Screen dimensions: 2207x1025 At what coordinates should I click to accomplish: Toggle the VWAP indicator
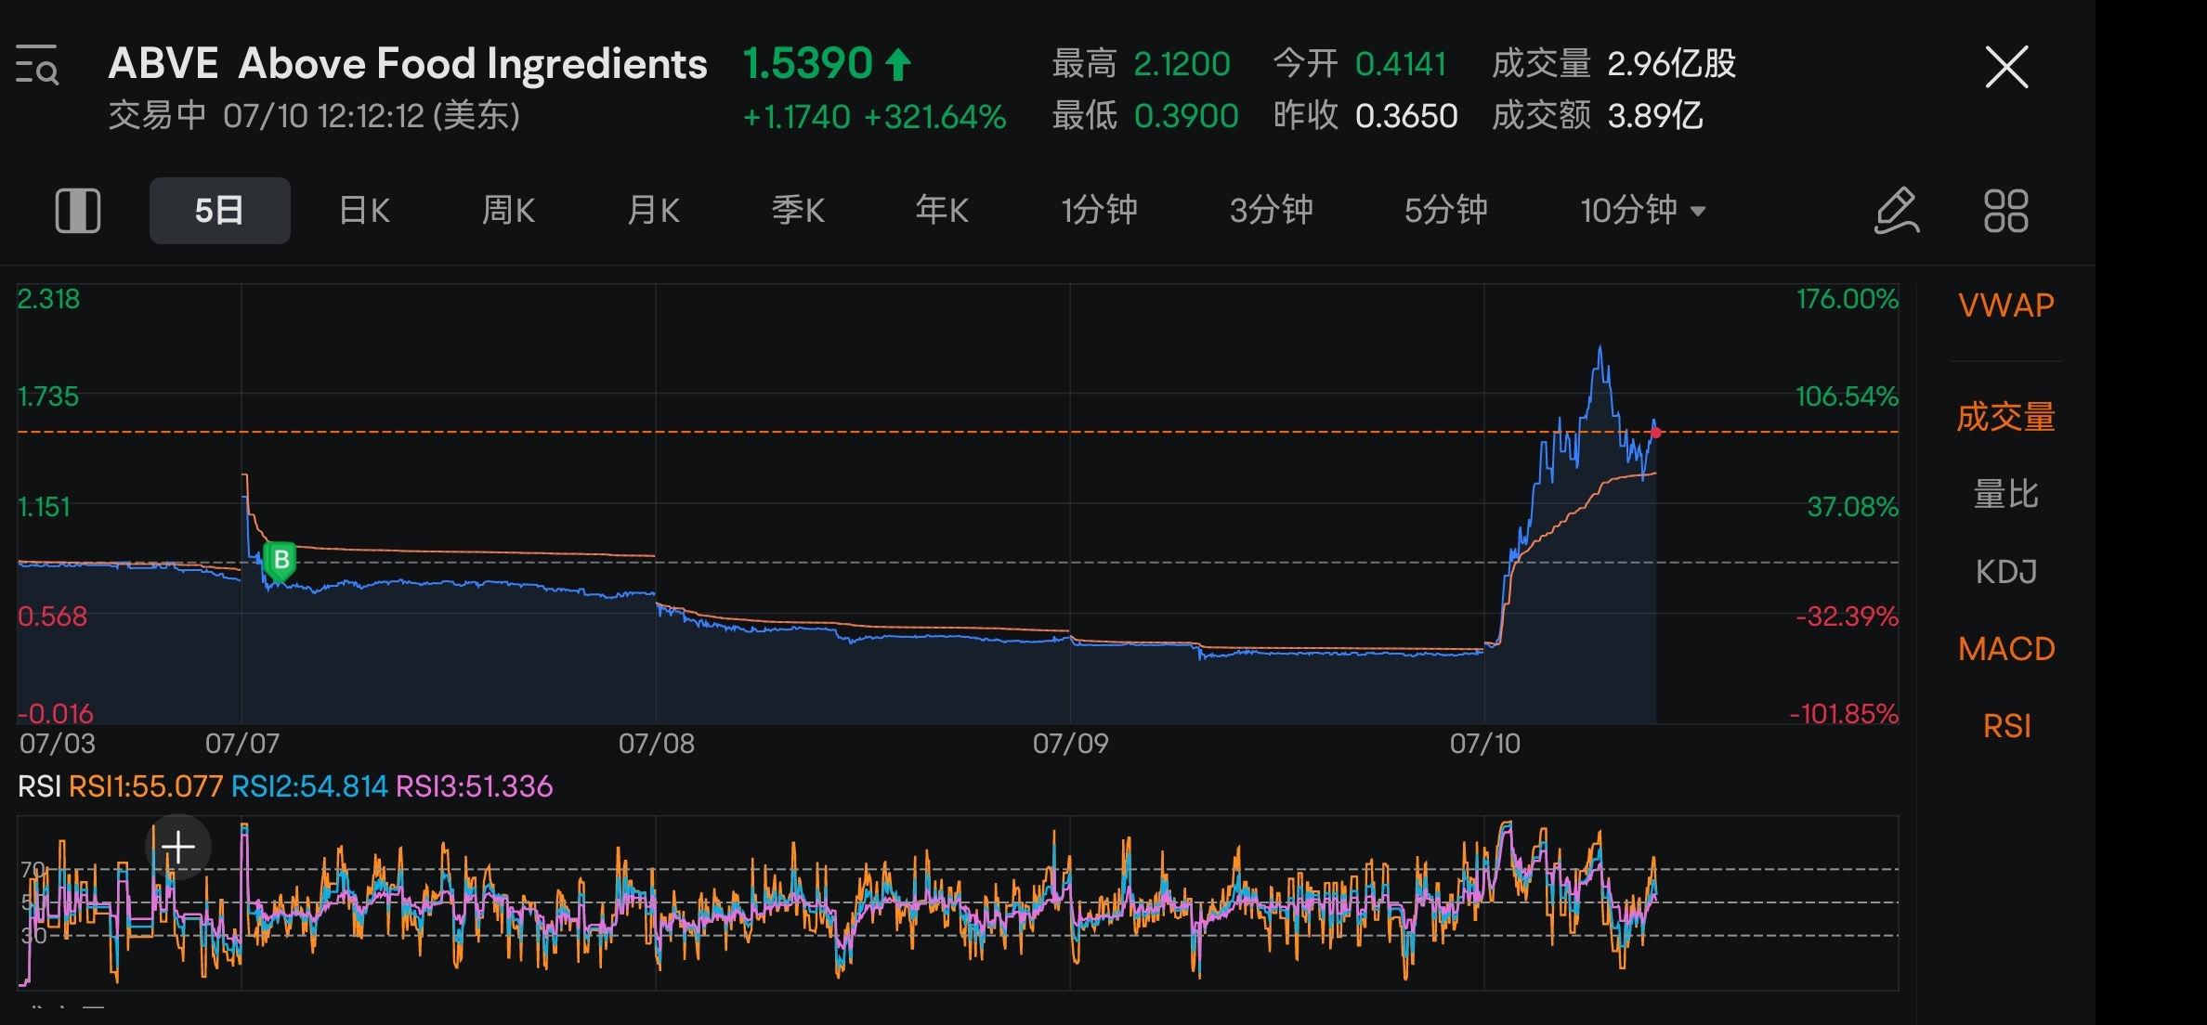coord(2005,305)
